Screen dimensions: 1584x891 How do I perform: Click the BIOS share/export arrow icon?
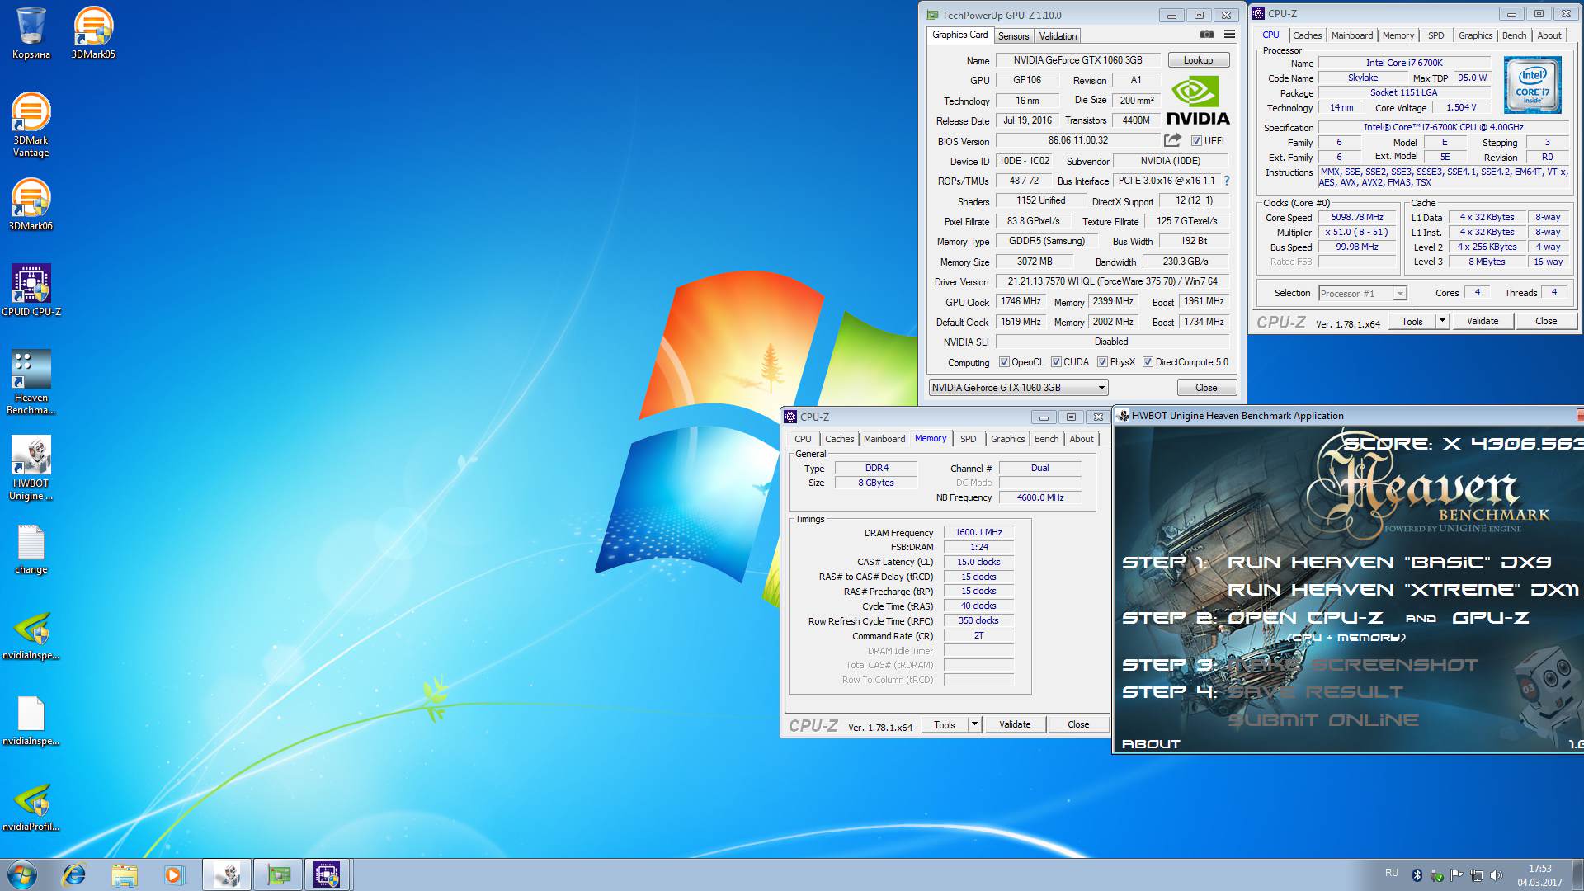click(x=1172, y=140)
